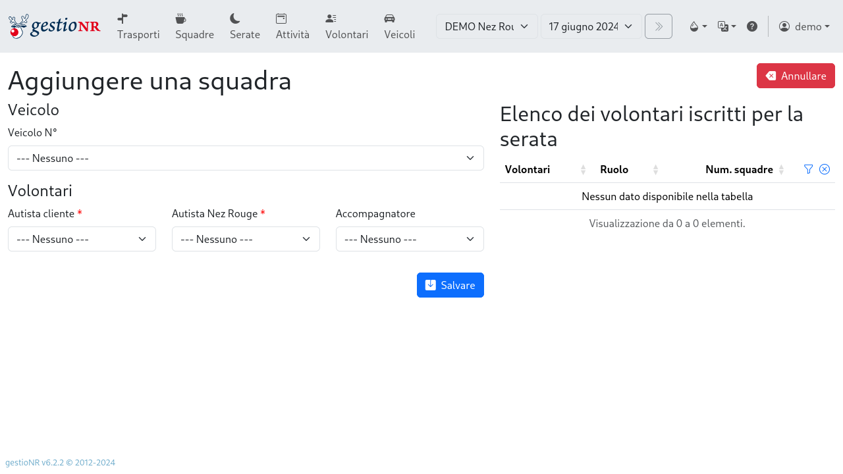Image resolution: width=843 pixels, height=474 pixels.
Task: Open the help question mark icon
Action: (x=752, y=26)
